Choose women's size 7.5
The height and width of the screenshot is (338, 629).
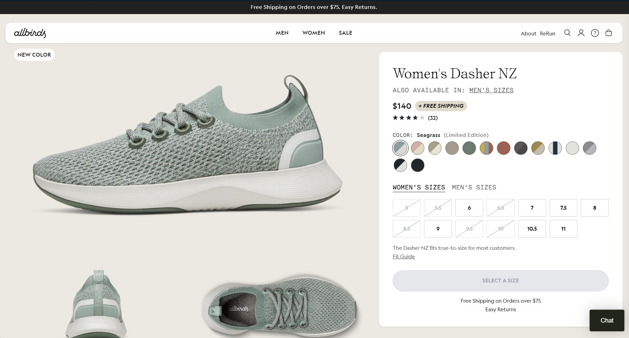tap(563, 208)
